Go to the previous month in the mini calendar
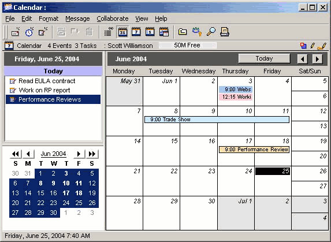Image resolution: width=331 pixels, height=242 pixels. [28, 154]
